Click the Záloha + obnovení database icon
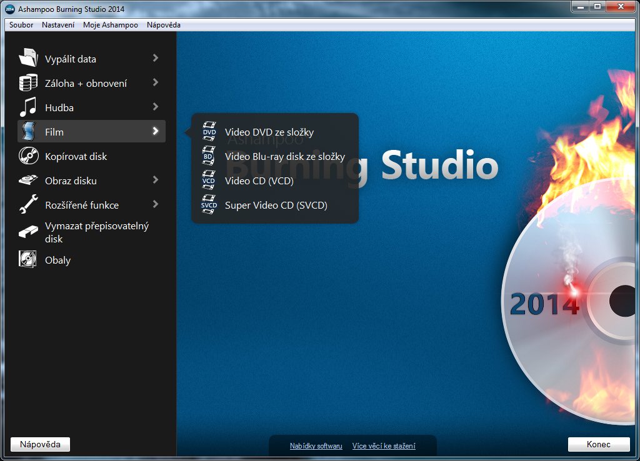 pos(28,82)
